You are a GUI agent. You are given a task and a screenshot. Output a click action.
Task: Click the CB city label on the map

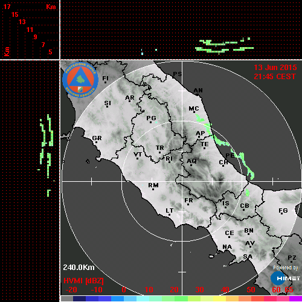(245, 206)
